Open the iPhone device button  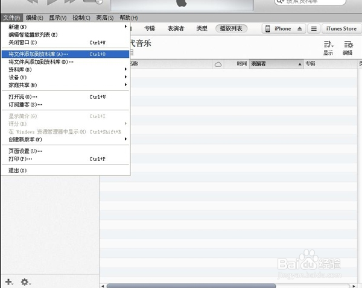[284, 29]
